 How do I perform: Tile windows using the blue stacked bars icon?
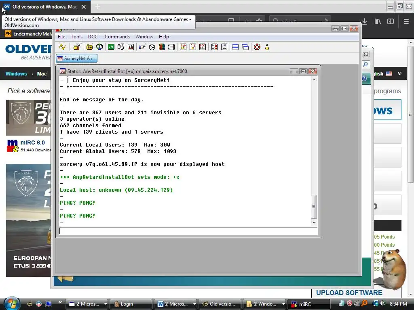[x=236, y=47]
